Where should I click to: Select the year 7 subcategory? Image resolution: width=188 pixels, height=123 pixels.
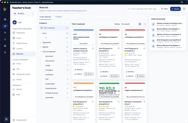55,38
